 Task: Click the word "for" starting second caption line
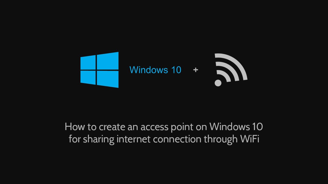tap(75, 139)
